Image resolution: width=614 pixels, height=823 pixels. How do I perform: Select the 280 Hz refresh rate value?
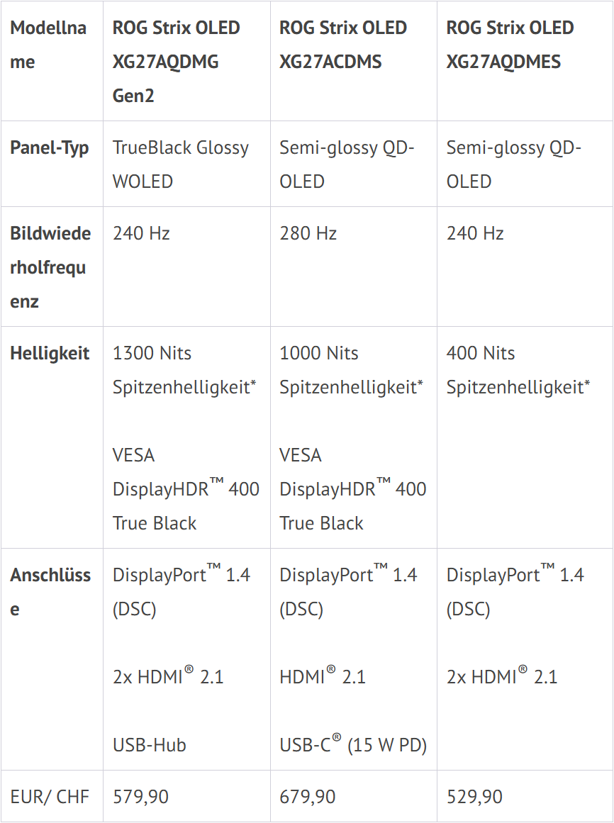click(x=308, y=233)
